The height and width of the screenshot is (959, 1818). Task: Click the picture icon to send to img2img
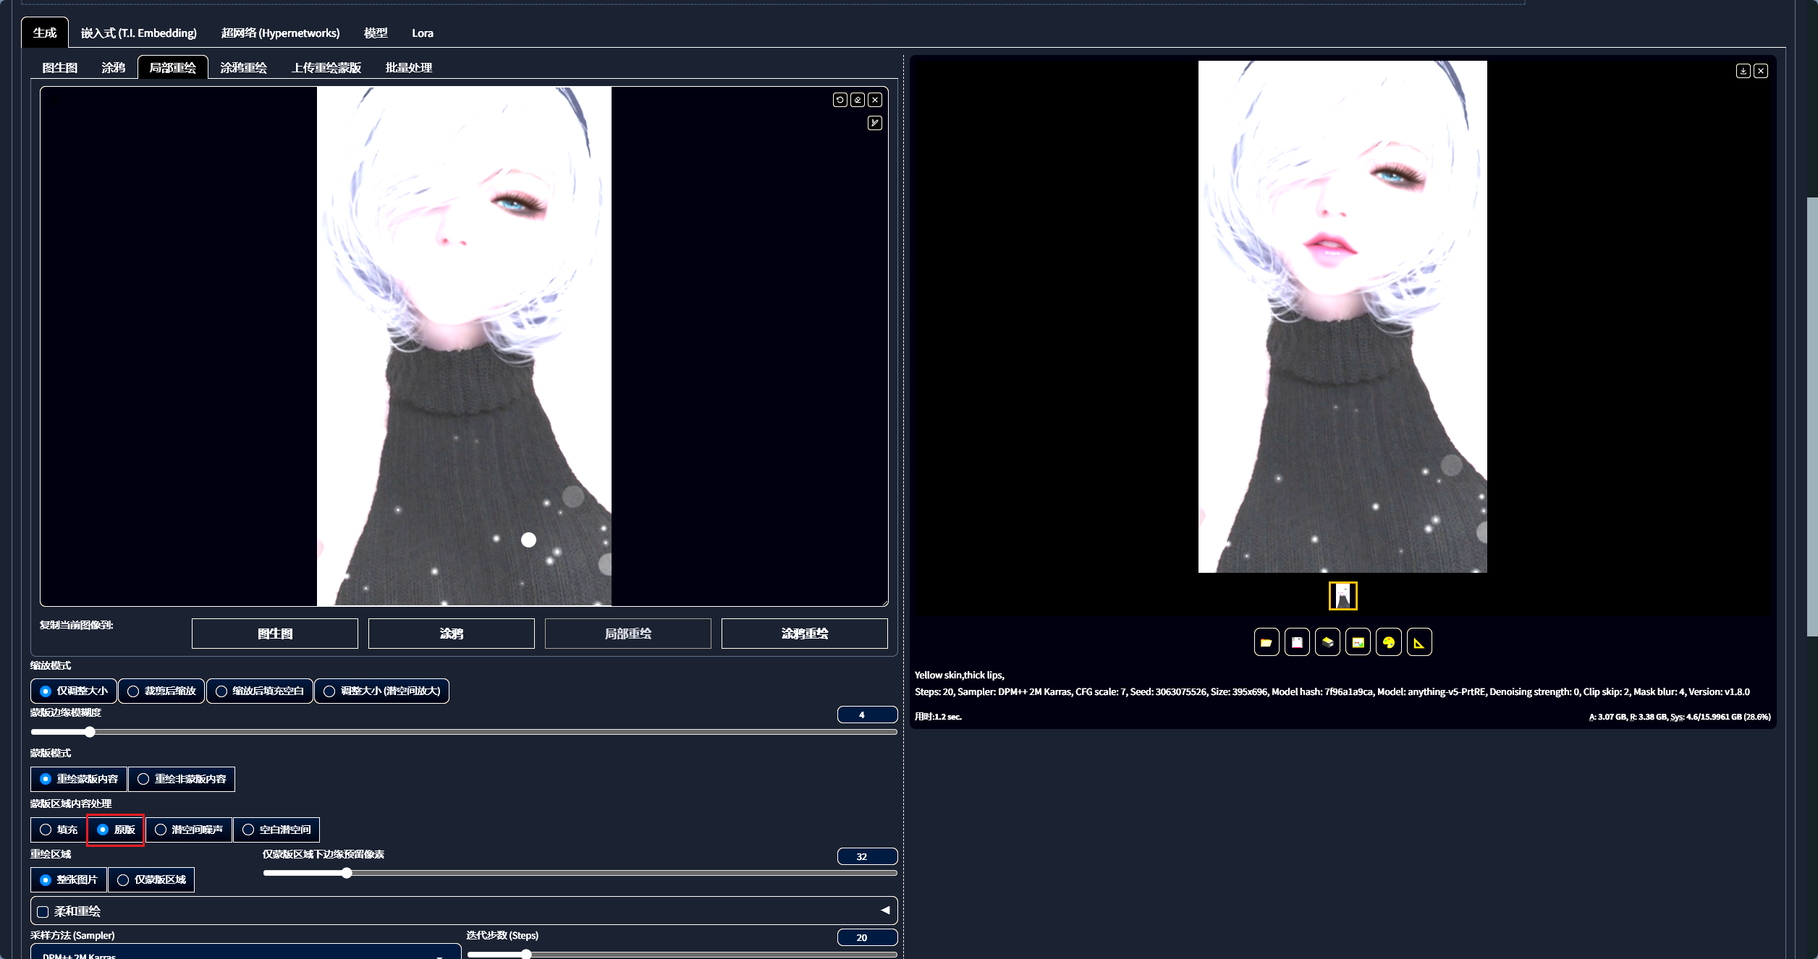click(1358, 642)
